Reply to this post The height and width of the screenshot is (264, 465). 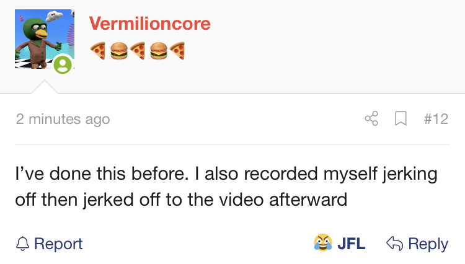[417, 244]
